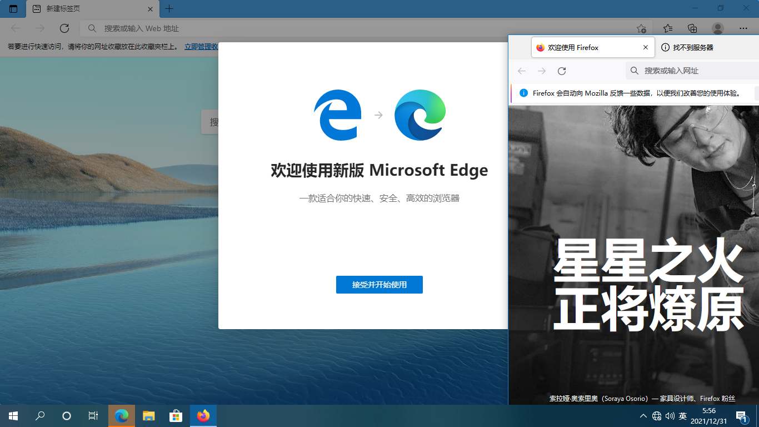Reload the page in the Firefox toolbar
This screenshot has height=427, width=759.
562,71
